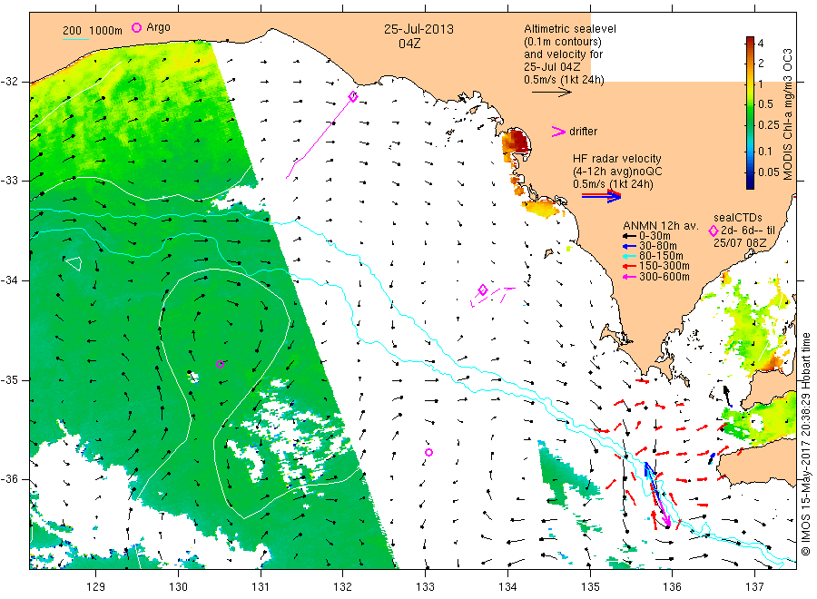Click the '25/07 08Z' text

tap(740, 242)
